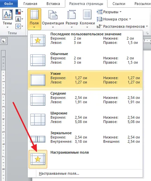Click the Поля margins button
Viewport: 151px width, 181px height.
[x=34, y=19]
